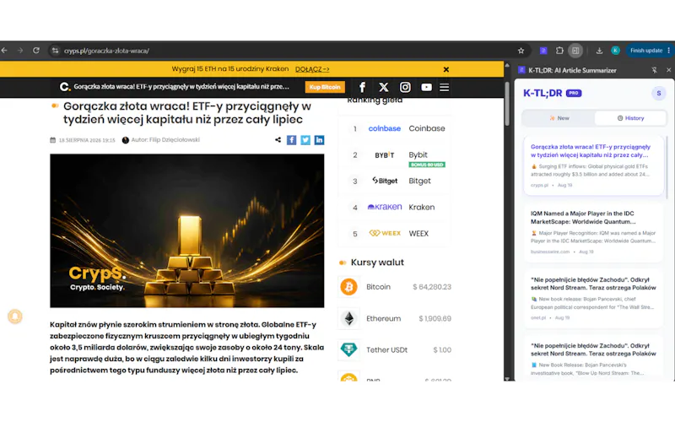This screenshot has height=422, width=675.
Task: Switch to the New tab in K-TL;DR
Action: (x=559, y=118)
